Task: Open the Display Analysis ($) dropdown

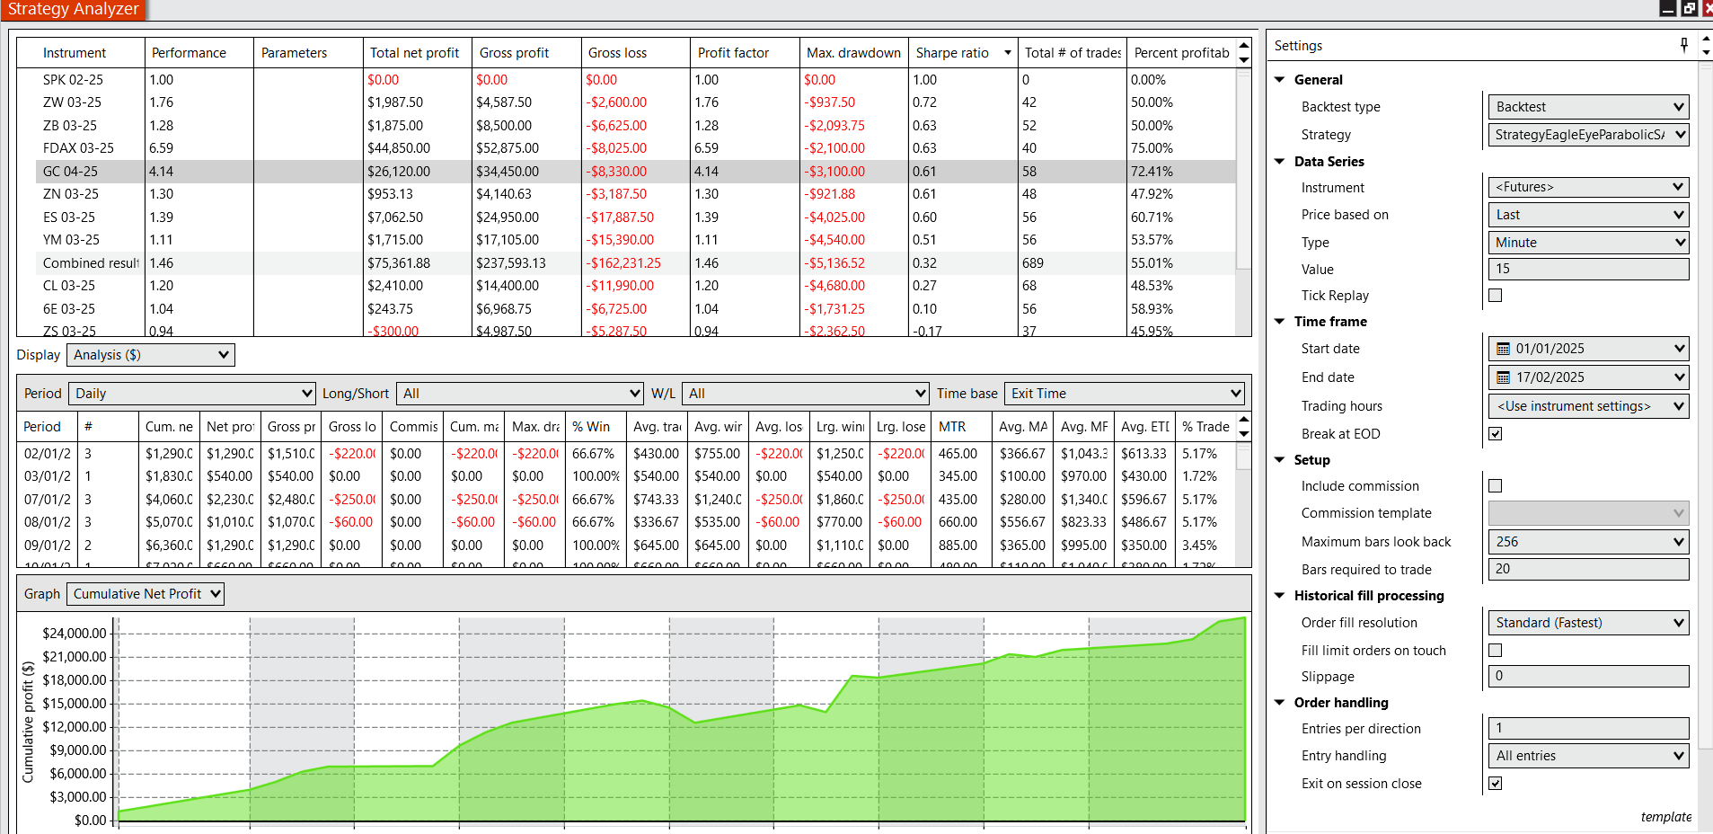Action: pyautogui.click(x=151, y=355)
